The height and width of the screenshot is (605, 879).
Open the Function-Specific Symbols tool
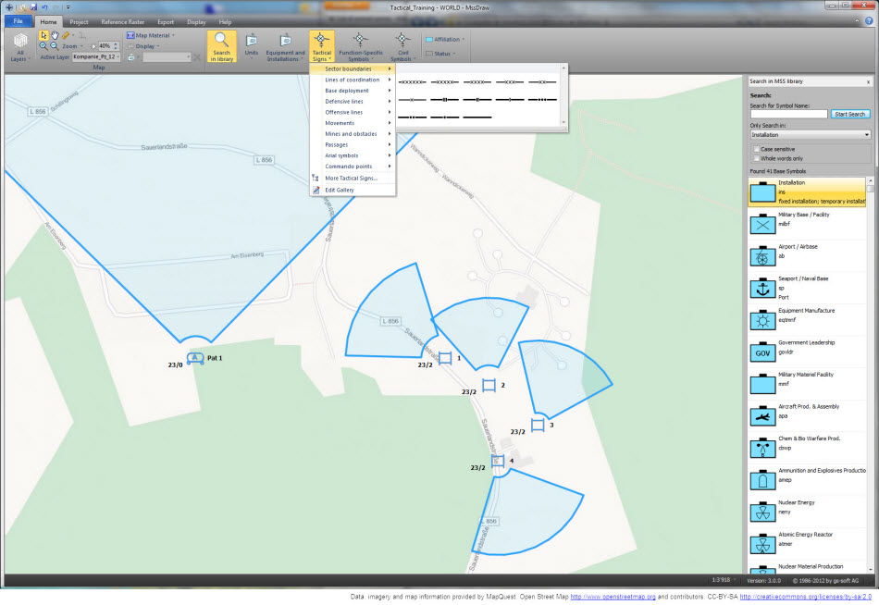point(361,44)
